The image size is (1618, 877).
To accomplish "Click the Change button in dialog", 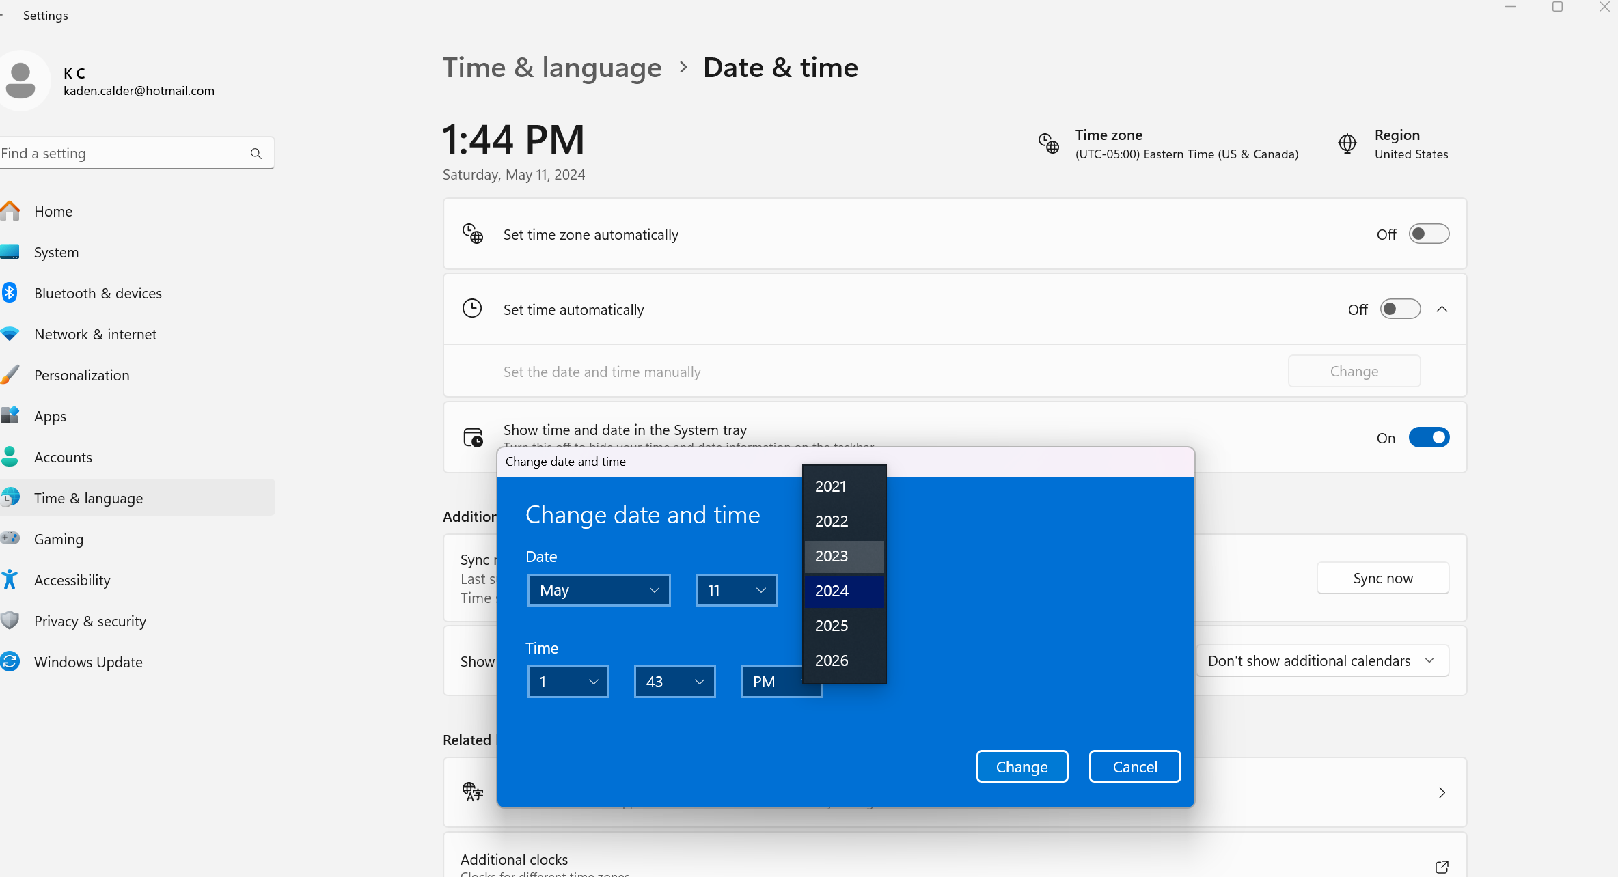I will pos(1021,766).
